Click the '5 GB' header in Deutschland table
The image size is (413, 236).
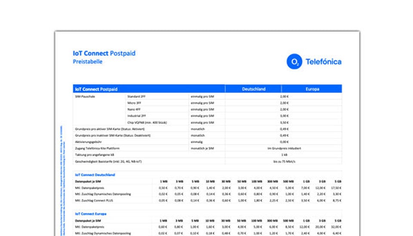coord(338,182)
